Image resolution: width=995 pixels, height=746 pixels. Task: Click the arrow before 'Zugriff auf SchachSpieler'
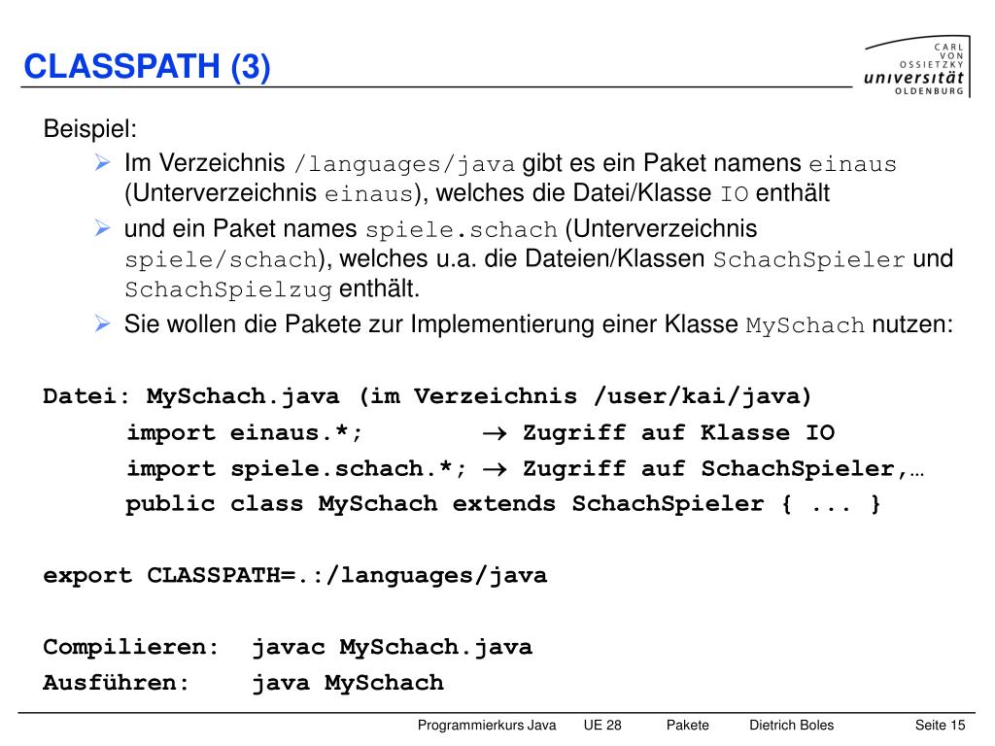[x=495, y=469]
